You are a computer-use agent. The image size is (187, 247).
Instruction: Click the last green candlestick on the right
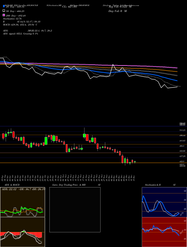(x=135, y=162)
